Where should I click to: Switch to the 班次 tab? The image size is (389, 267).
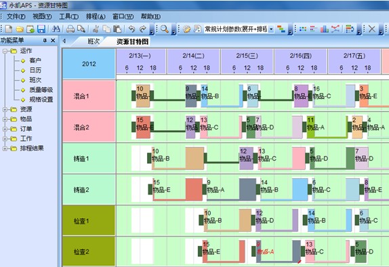[x=94, y=41]
